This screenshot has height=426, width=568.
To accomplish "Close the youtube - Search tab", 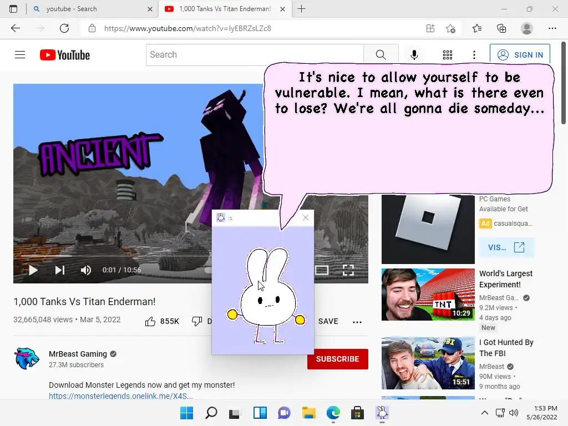I will (150, 9).
